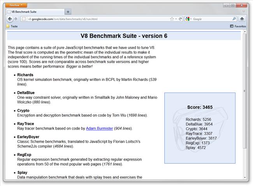The height and width of the screenshot is (186, 253).
Task: Click the italic 'Bigger is better!' text
Action: click(x=79, y=67)
